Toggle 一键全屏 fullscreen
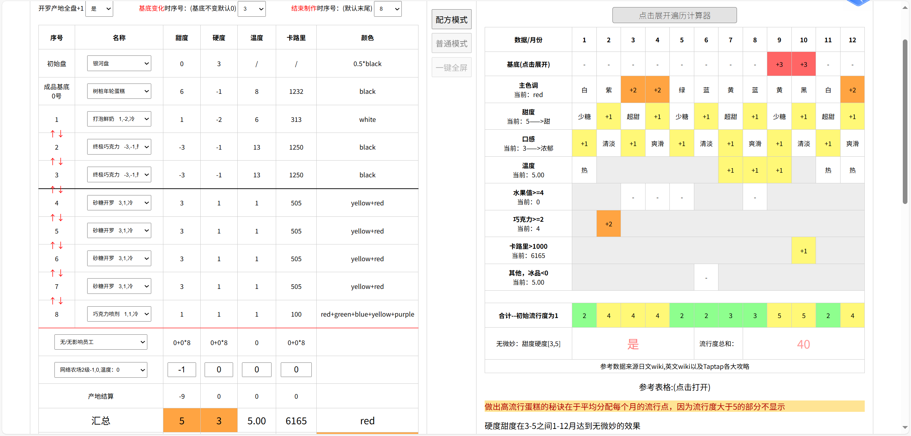911x436 pixels. click(x=452, y=68)
